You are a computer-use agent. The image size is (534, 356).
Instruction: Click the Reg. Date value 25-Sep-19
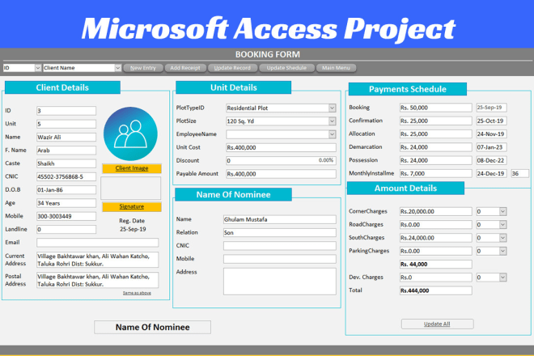133,229
